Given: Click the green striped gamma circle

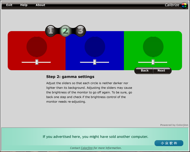Looking at the screenshot, I should tap(153, 47).
